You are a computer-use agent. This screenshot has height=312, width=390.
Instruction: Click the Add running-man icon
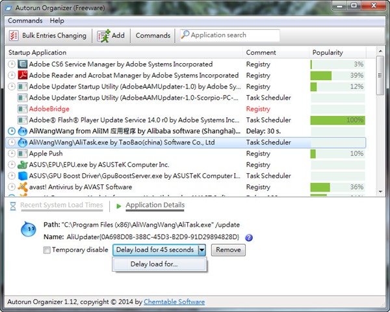pos(104,36)
